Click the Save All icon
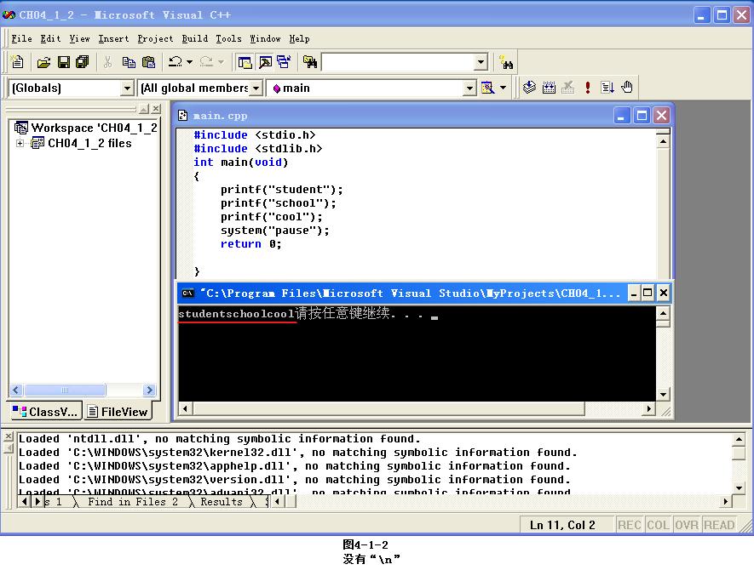This screenshot has width=754, height=570. pyautogui.click(x=82, y=62)
